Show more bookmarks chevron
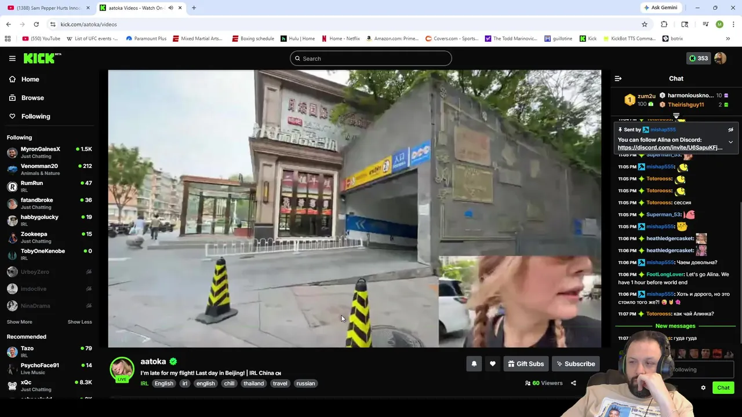Viewport: 742px width, 417px height. click(728, 39)
